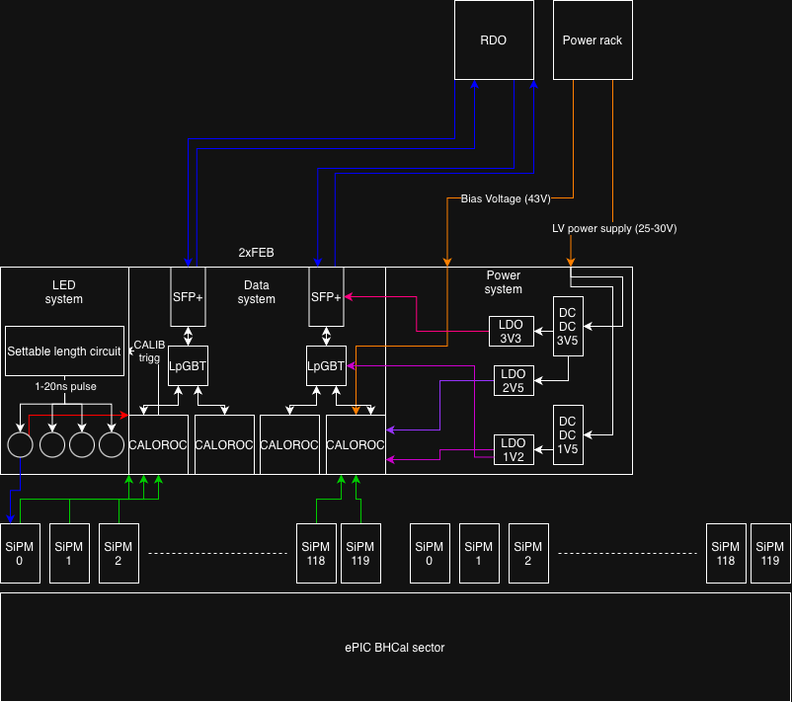The image size is (792, 702).
Task: Select the leftmost LED circle
Action: coord(21,444)
